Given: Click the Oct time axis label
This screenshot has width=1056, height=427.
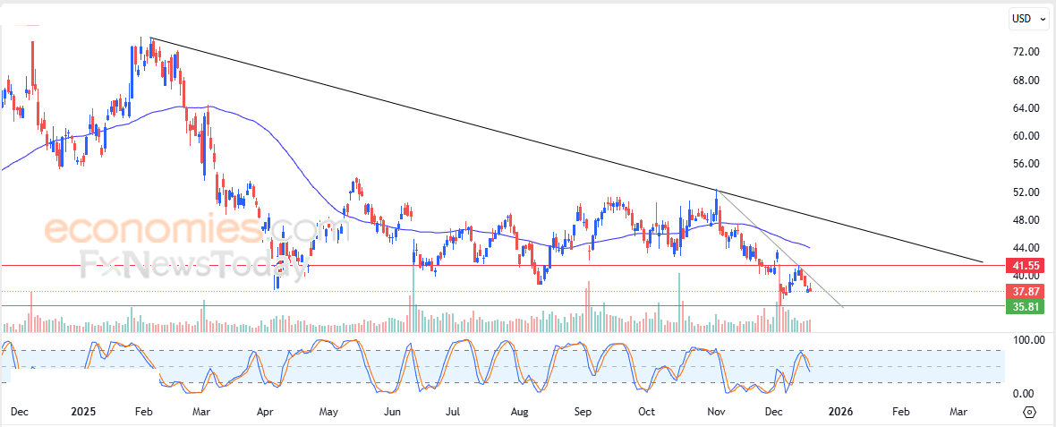Looking at the screenshot, I should pos(646,411).
